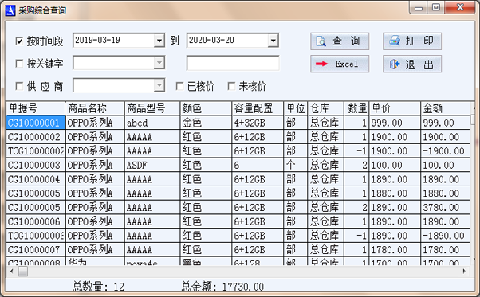Screen dimensions: 480x297
Task: Click the 打印 print button
Action: [x=412, y=41]
